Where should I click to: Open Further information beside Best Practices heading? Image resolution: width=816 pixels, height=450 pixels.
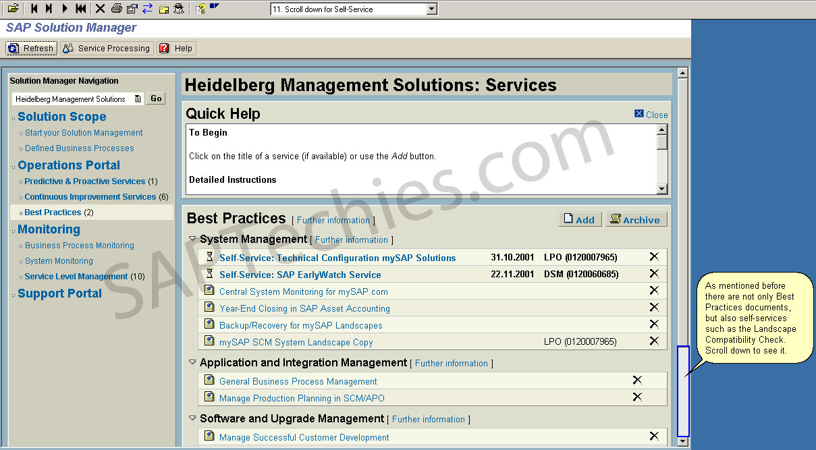[333, 221]
